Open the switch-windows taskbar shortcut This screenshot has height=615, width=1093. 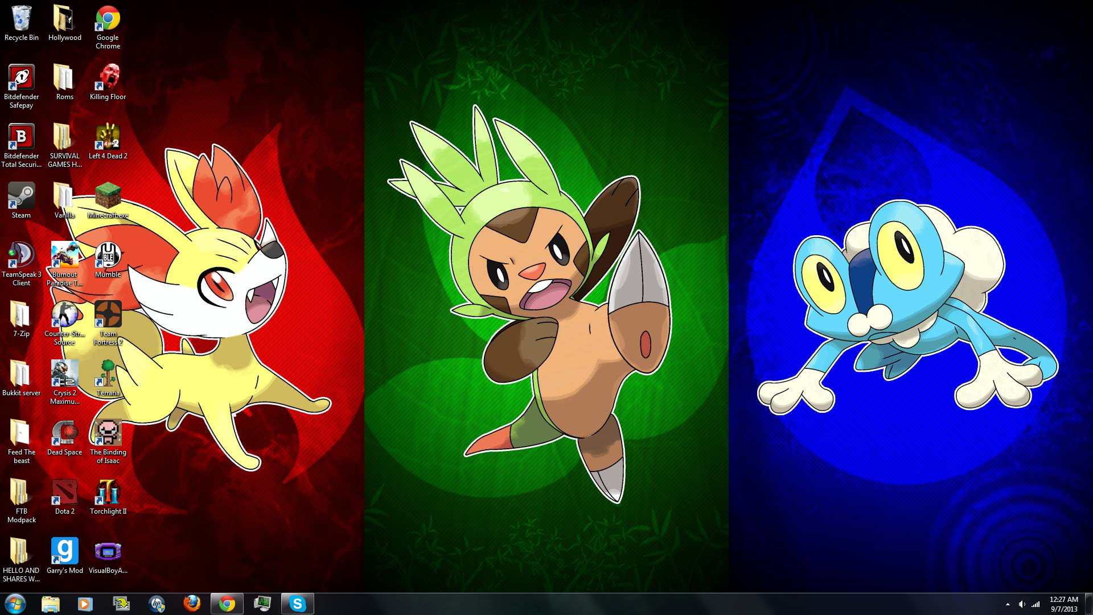point(121,604)
